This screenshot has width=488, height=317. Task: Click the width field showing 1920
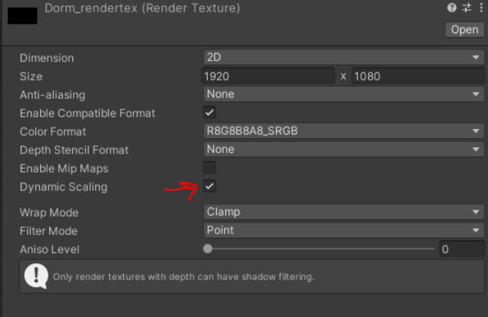(267, 76)
